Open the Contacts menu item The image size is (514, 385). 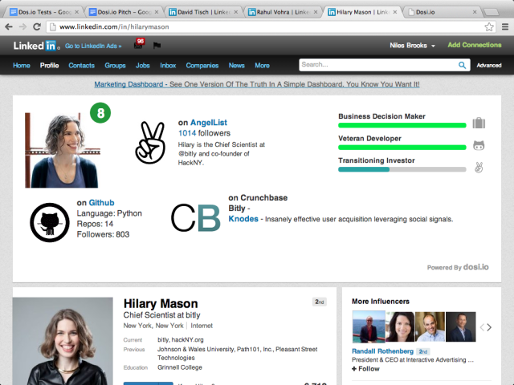[x=82, y=66]
